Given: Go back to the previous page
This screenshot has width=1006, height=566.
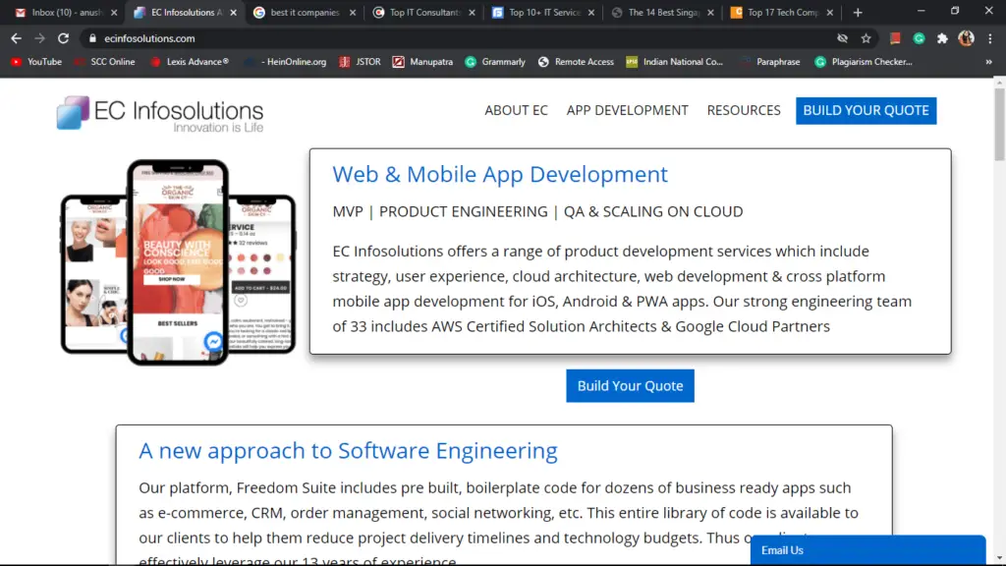Looking at the screenshot, I should (x=16, y=38).
